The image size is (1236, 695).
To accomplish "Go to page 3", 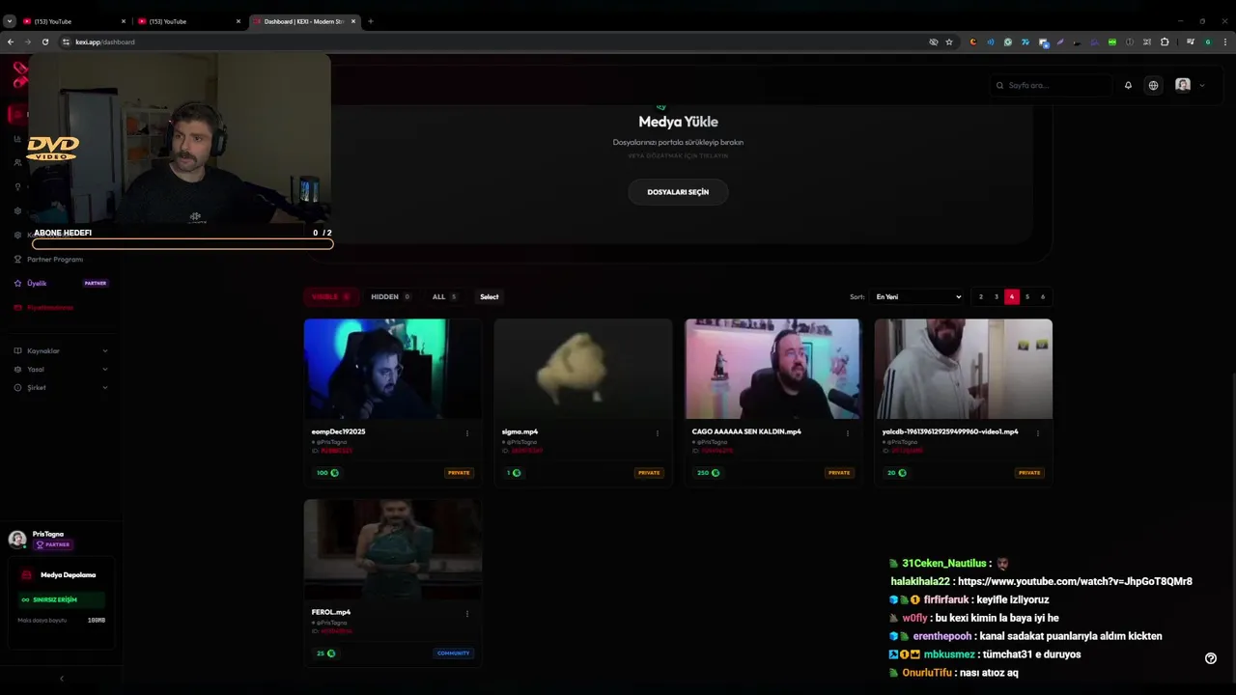I will [x=997, y=296].
